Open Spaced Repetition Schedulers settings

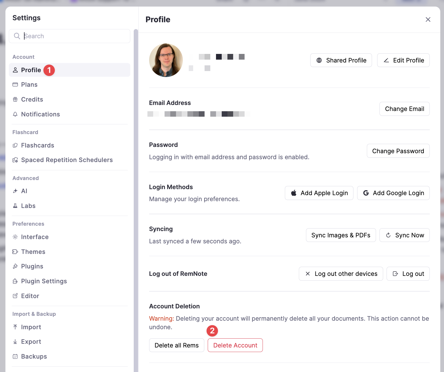(67, 160)
